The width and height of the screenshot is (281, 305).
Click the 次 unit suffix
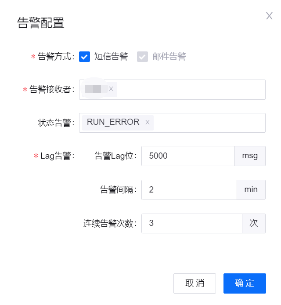[x=254, y=223]
